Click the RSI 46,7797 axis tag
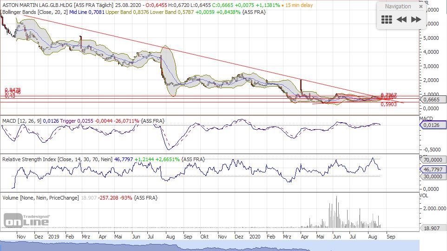 point(433,169)
